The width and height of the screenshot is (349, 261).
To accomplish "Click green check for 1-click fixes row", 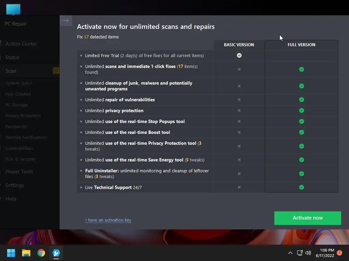I will [x=302, y=69].
